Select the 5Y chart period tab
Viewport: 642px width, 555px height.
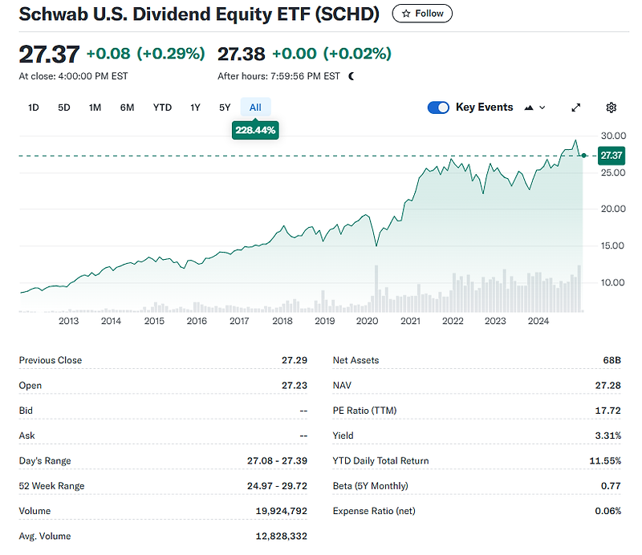point(224,107)
